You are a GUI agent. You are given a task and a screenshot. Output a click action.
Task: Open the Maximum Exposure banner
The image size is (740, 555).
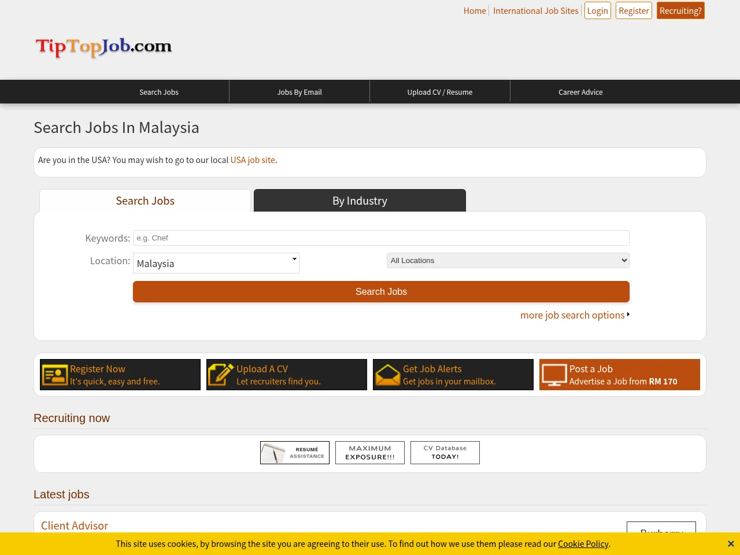click(370, 453)
